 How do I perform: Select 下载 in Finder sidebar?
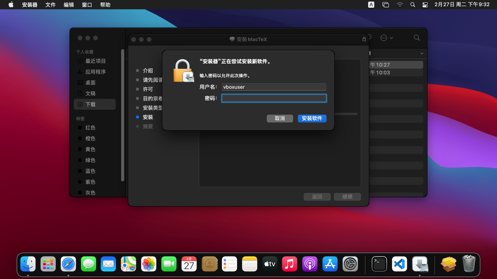coord(95,104)
